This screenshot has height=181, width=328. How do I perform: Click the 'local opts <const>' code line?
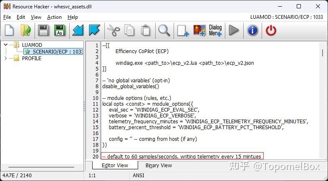pyautogui.click(x=148, y=104)
